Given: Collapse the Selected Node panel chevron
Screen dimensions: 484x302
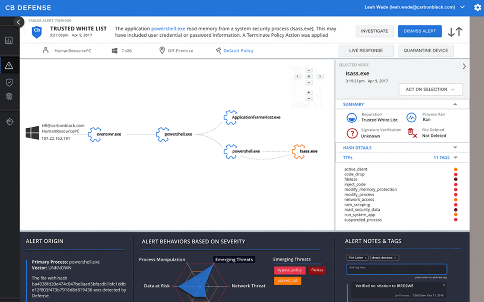Looking at the screenshot, I should pyautogui.click(x=464, y=66).
